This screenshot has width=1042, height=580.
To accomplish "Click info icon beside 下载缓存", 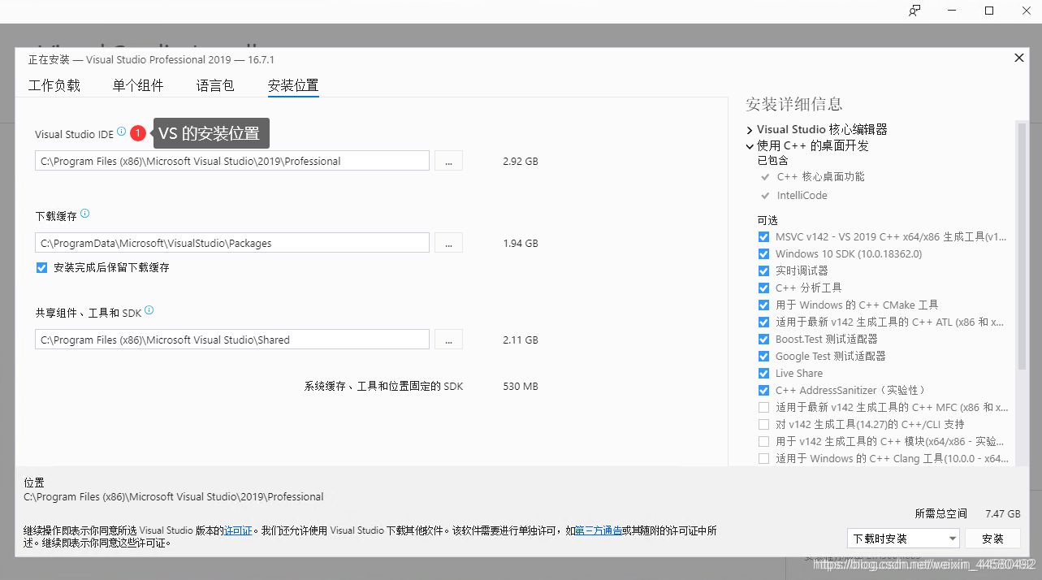I will tap(84, 214).
